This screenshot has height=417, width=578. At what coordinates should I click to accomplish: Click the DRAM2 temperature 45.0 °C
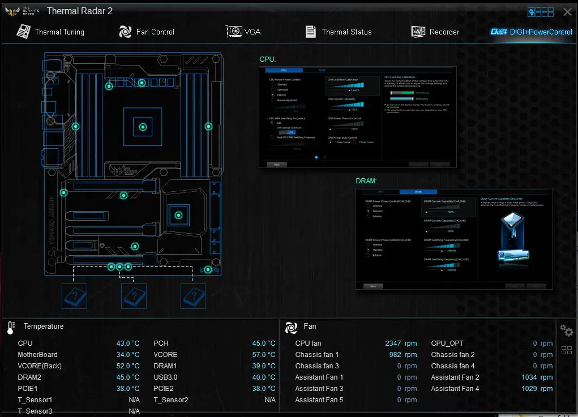click(128, 377)
